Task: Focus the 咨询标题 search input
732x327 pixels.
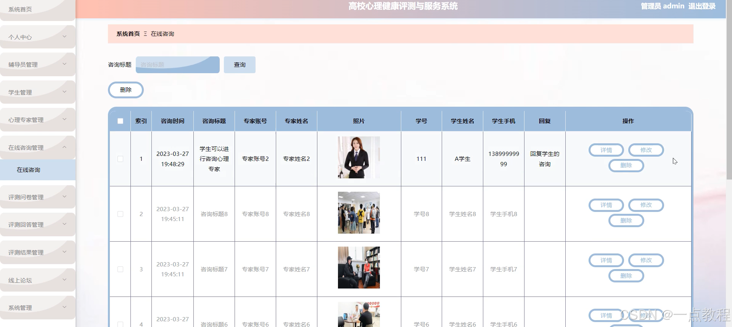Action: 178,65
